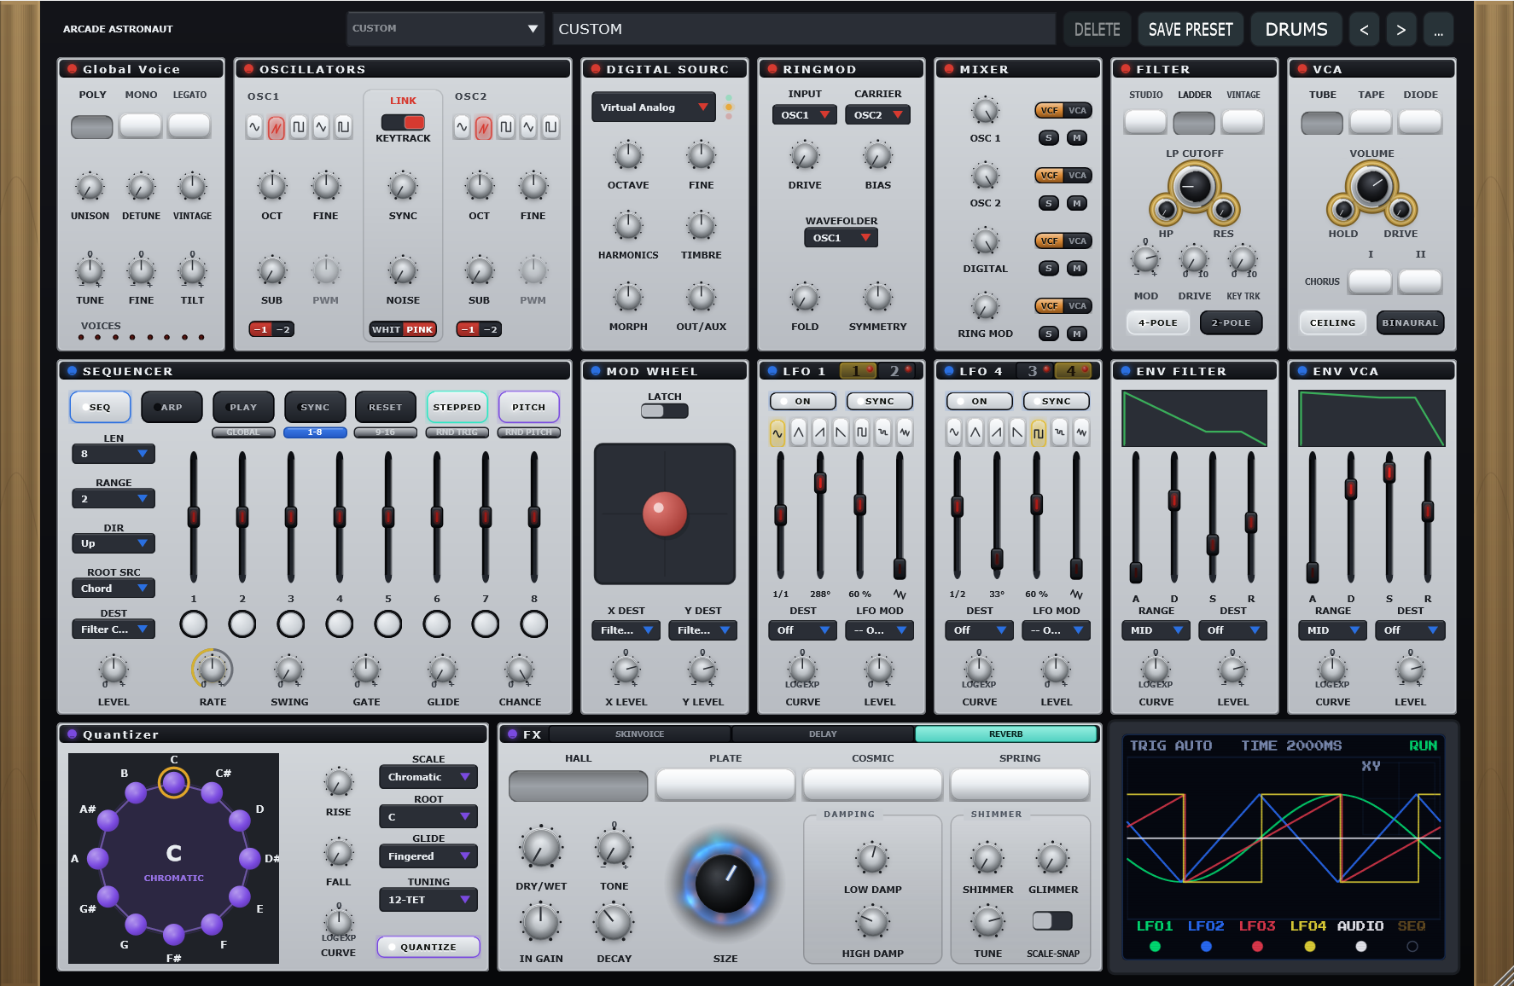Toggle LFO3 scope indicator dot
The width and height of the screenshot is (1514, 986).
[1257, 946]
